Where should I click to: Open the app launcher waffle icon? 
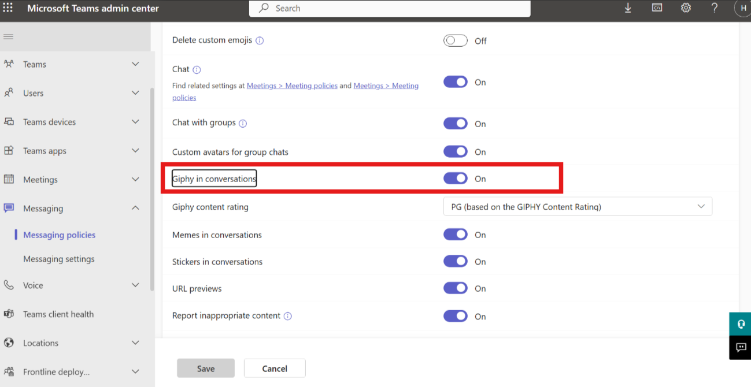click(8, 8)
